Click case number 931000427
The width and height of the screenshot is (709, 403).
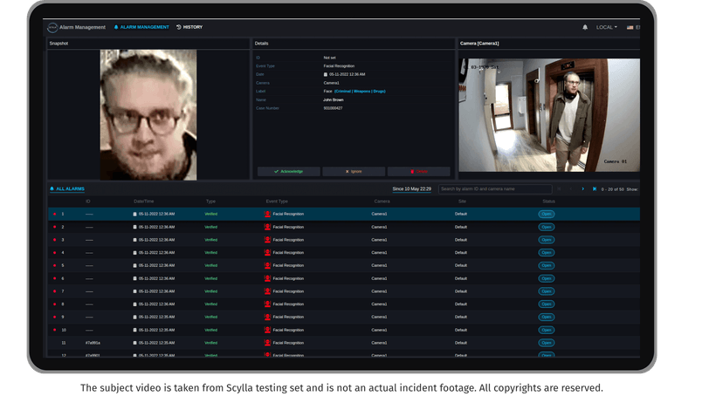(333, 108)
